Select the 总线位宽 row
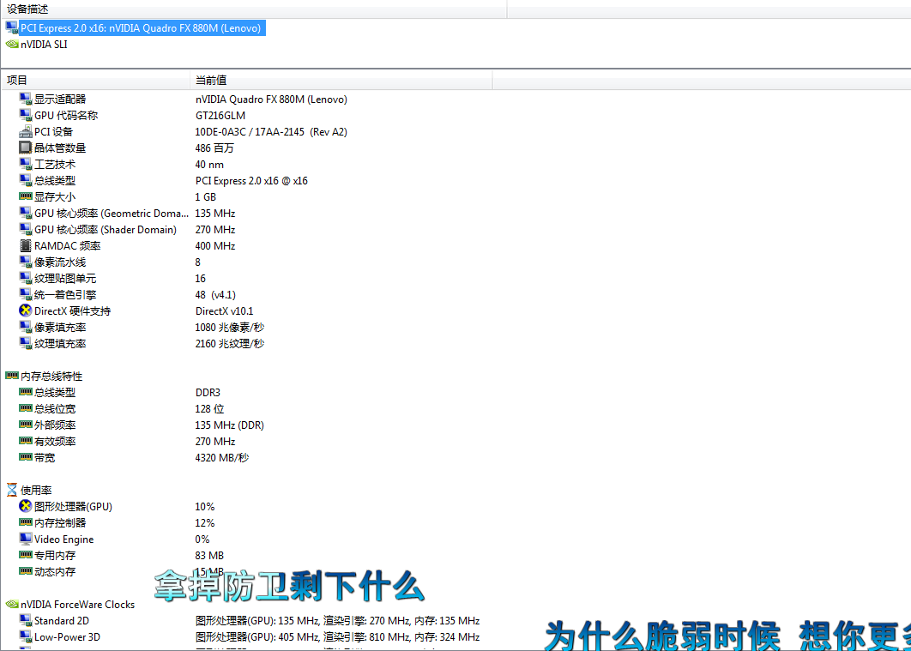 55,409
